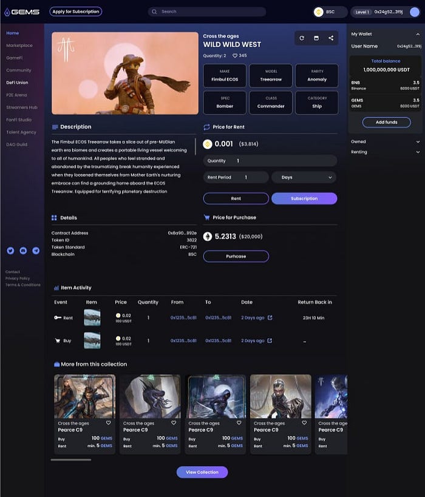
Task: Click the user avatar circle
Action: point(415,12)
